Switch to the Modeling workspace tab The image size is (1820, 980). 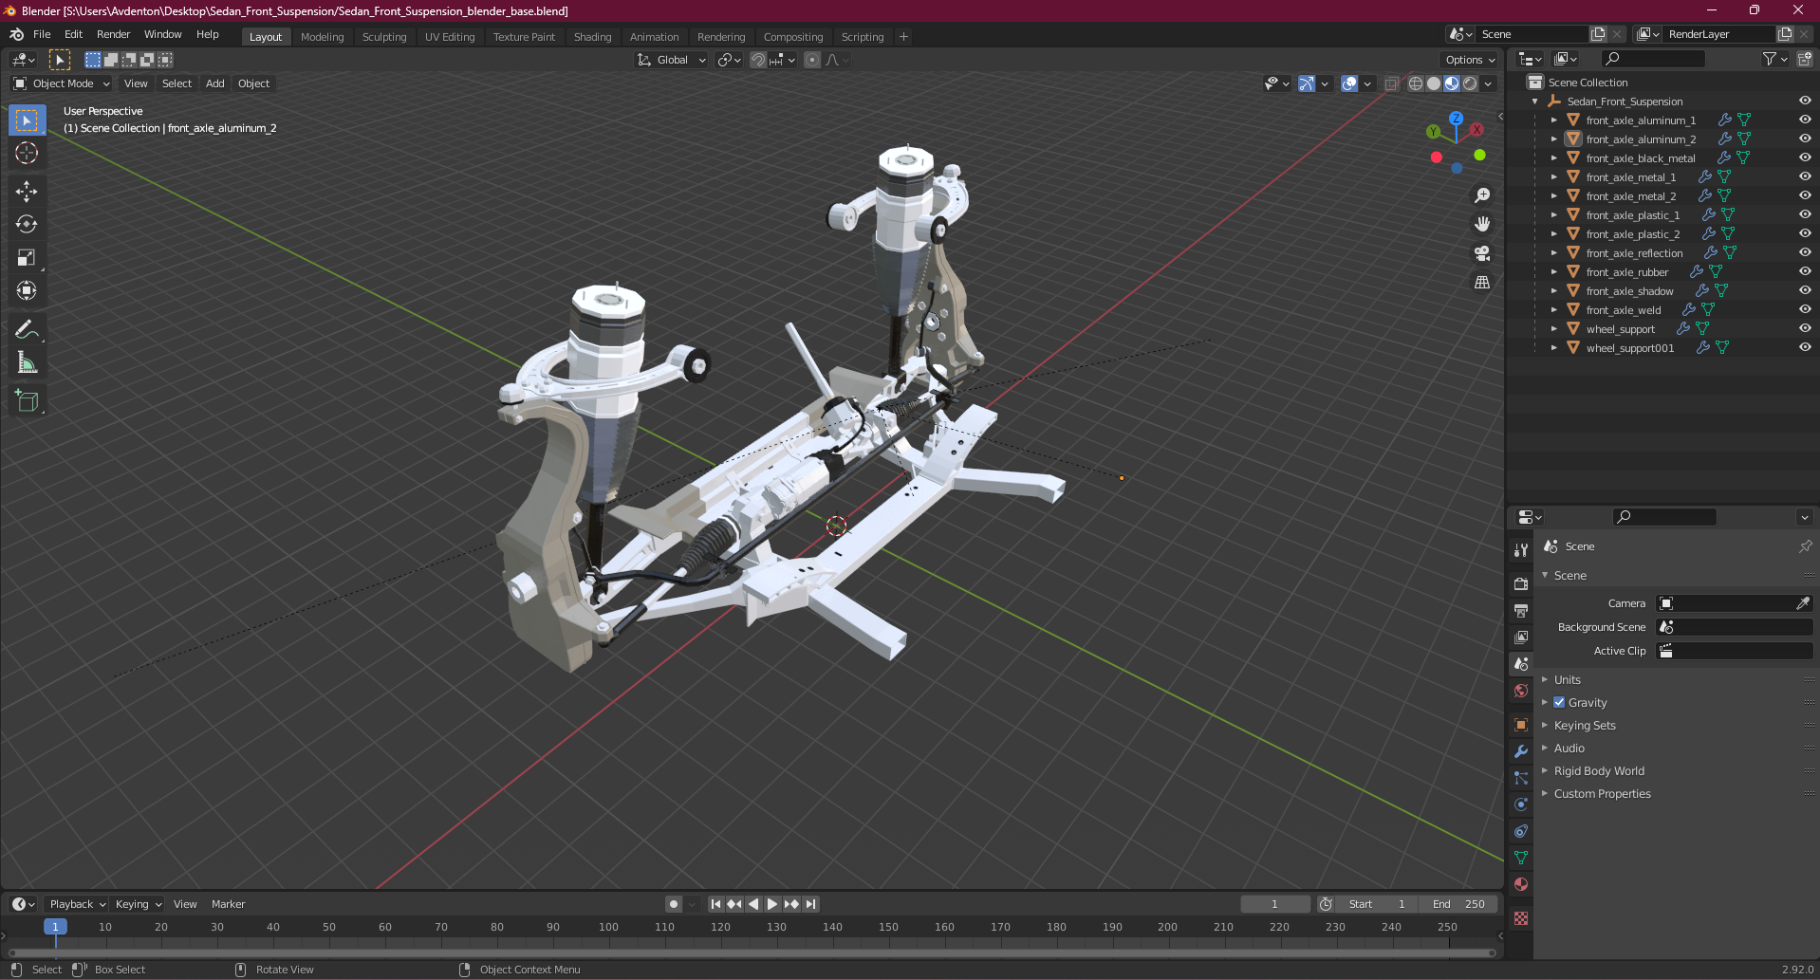[322, 37]
